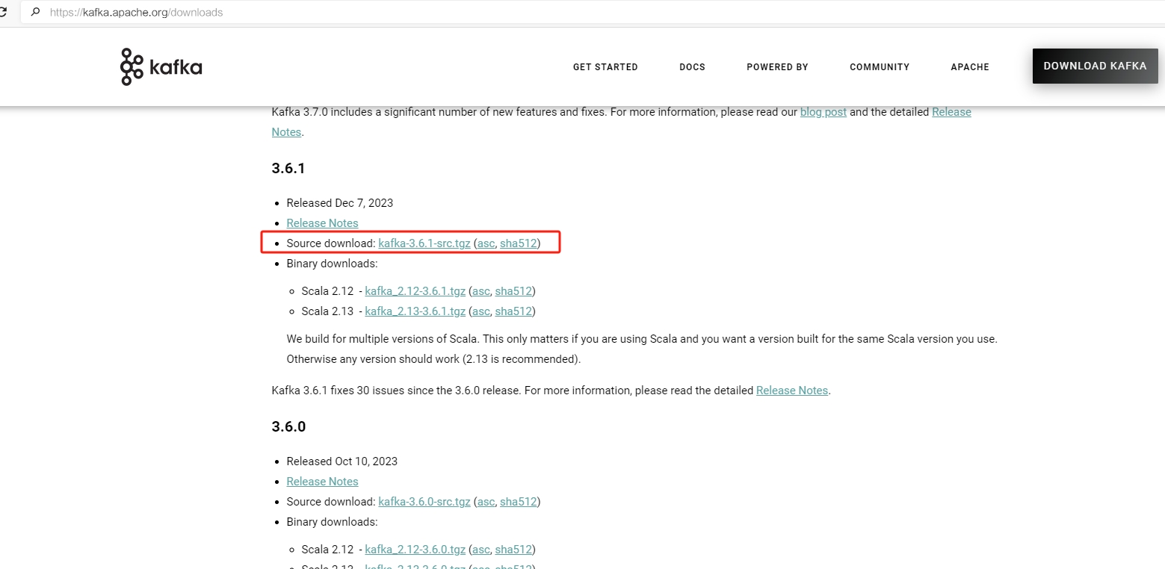Open asc signature for kafka-3.6.0-src.tgz
This screenshot has height=569, width=1165.
click(x=486, y=502)
